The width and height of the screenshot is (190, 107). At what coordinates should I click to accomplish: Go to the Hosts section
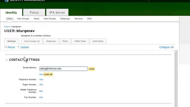37,18
